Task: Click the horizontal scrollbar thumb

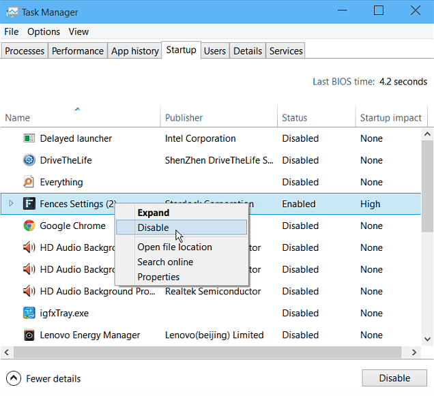Action: point(207,352)
